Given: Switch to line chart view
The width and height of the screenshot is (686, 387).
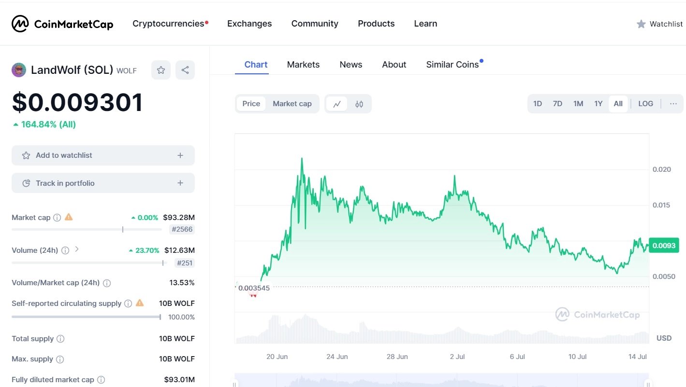Looking at the screenshot, I should 337,104.
